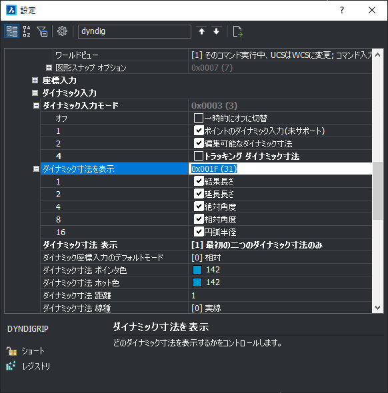
Task: Focus the dyndig search field
Action: point(135,31)
